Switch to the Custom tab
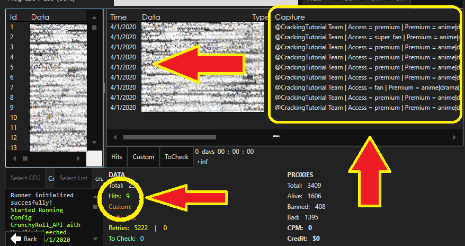Viewport: 465px width, 246px height. (x=143, y=157)
